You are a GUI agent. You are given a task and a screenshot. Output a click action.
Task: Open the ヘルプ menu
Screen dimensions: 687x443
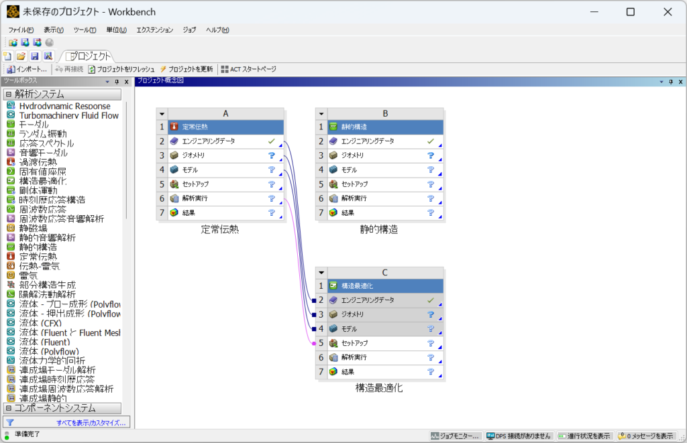tap(217, 29)
